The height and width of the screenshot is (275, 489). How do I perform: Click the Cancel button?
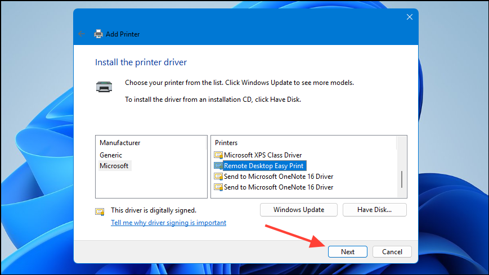coord(392,251)
